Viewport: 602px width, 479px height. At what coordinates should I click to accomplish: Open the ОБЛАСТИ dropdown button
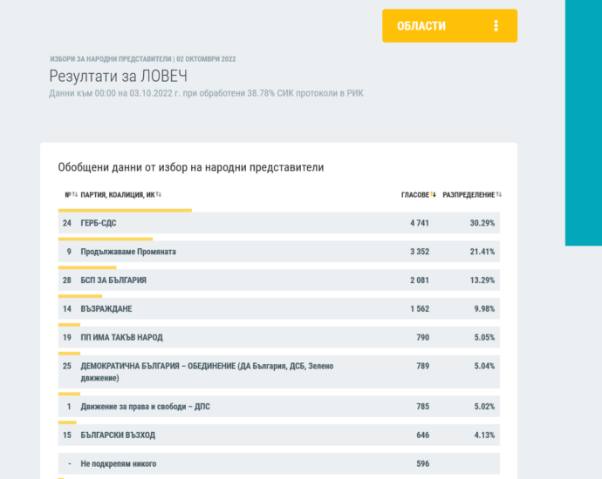tap(449, 25)
